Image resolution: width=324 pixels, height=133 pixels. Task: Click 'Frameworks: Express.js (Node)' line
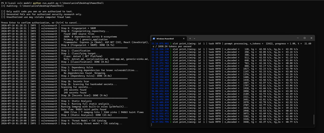106,42
